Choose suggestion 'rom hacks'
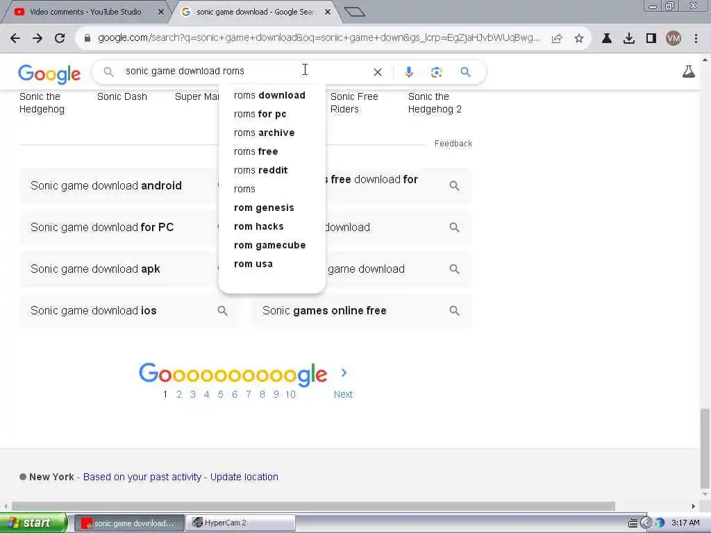This screenshot has height=533, width=711. [258, 227]
